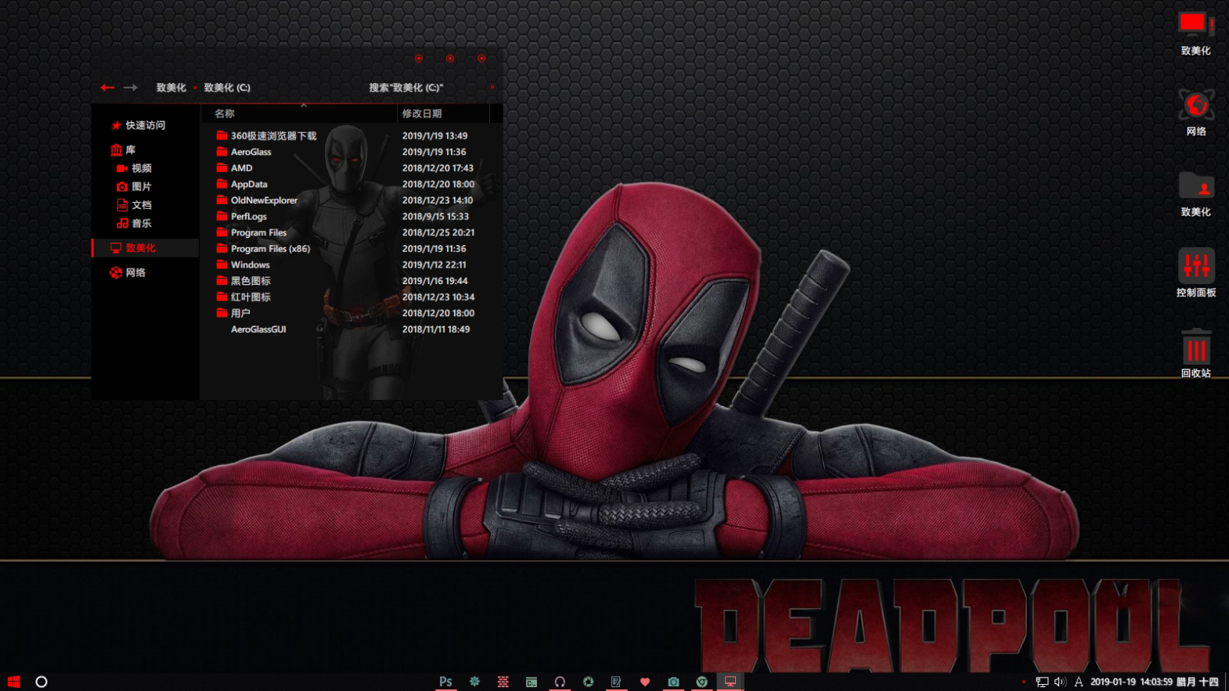1229x691 pixels.
Task: Open the 控制面板 desktop icon
Action: 1195,274
